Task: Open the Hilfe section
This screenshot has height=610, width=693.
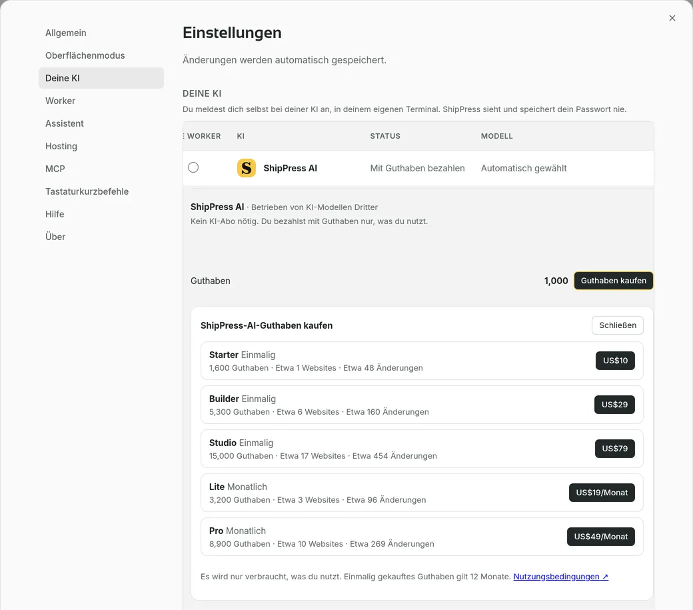Action: [x=101, y=214]
